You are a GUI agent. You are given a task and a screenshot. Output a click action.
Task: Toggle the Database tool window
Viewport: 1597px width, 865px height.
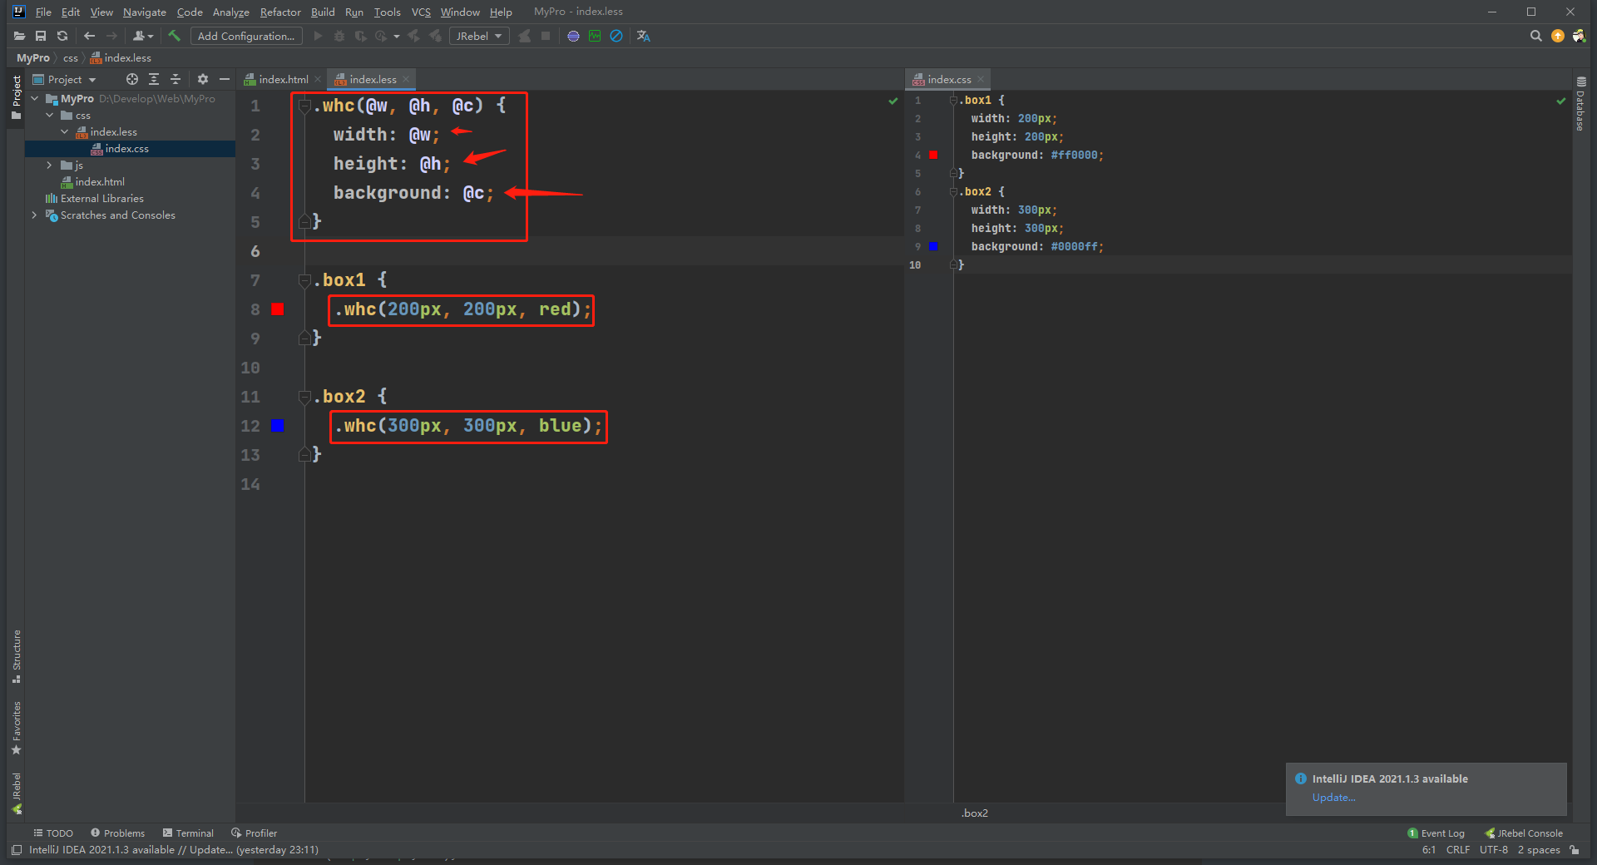1580,103
